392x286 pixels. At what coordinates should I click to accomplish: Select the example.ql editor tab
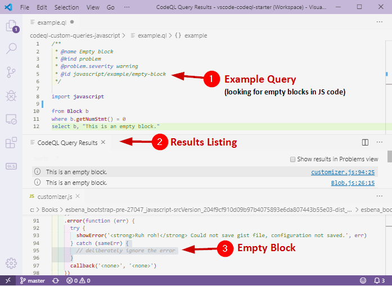point(52,22)
